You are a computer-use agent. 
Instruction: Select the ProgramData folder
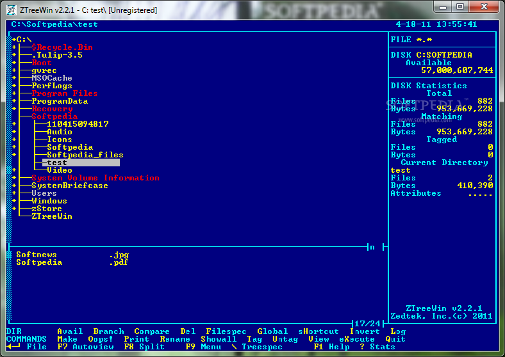coord(60,101)
